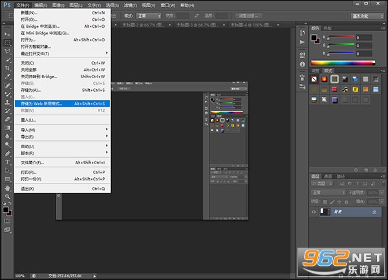Click the 背景 layer thumbnail
388x280 pixels.
(325, 211)
